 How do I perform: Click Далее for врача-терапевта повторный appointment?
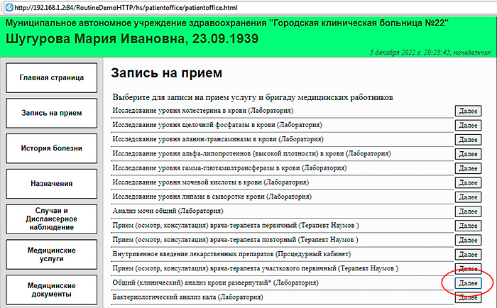point(468,240)
